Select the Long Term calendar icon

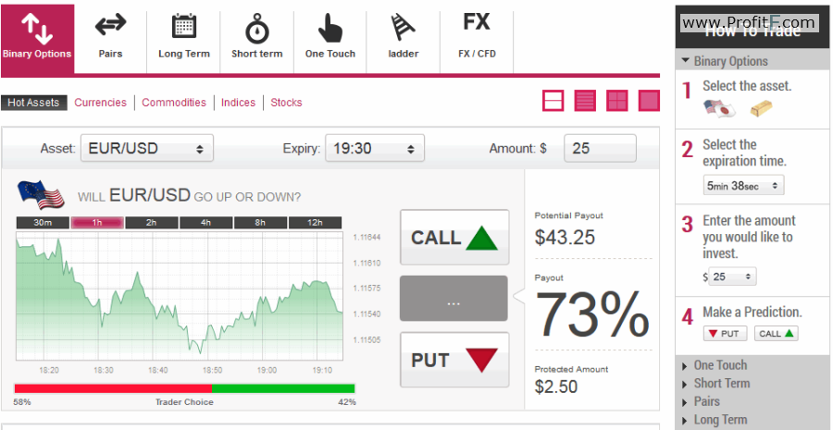(184, 26)
